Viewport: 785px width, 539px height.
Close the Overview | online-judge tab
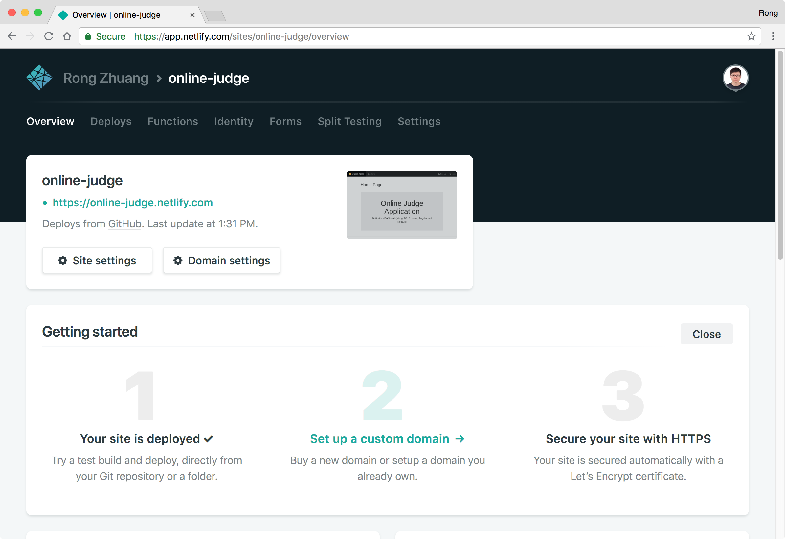(192, 15)
